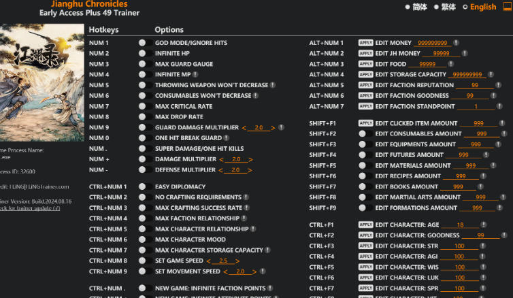Toggle Infinite HP on

142,54
